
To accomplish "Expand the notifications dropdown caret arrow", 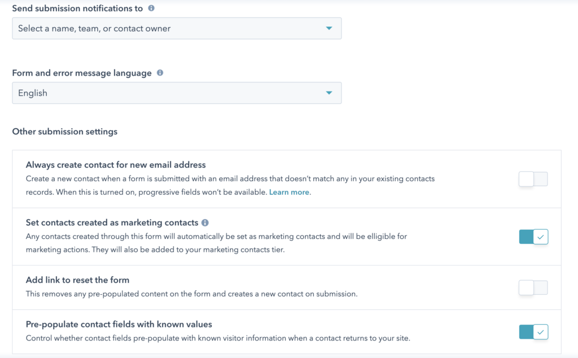I will [x=329, y=28].
